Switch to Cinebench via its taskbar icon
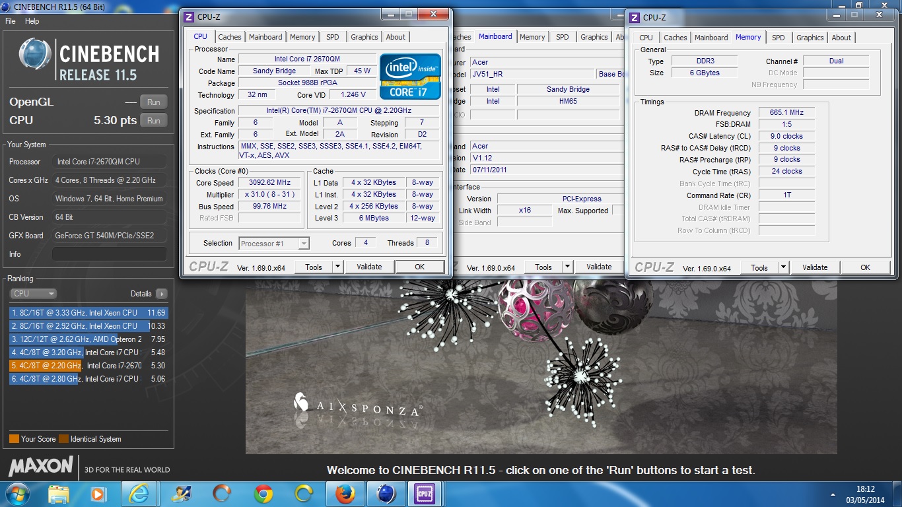902x507 pixels. coord(386,494)
